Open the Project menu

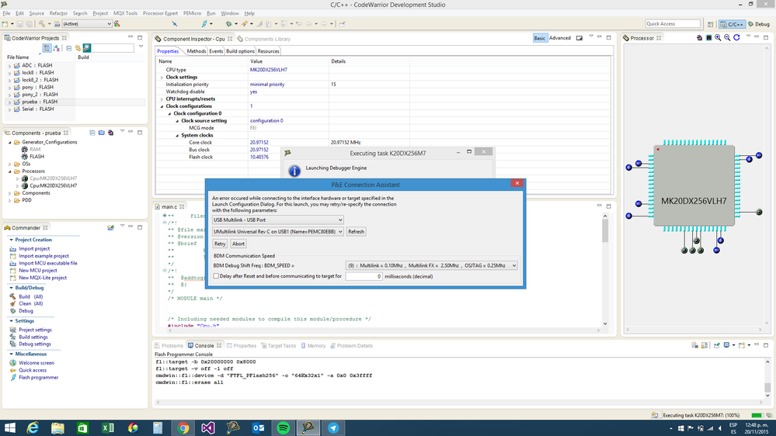tap(100, 13)
